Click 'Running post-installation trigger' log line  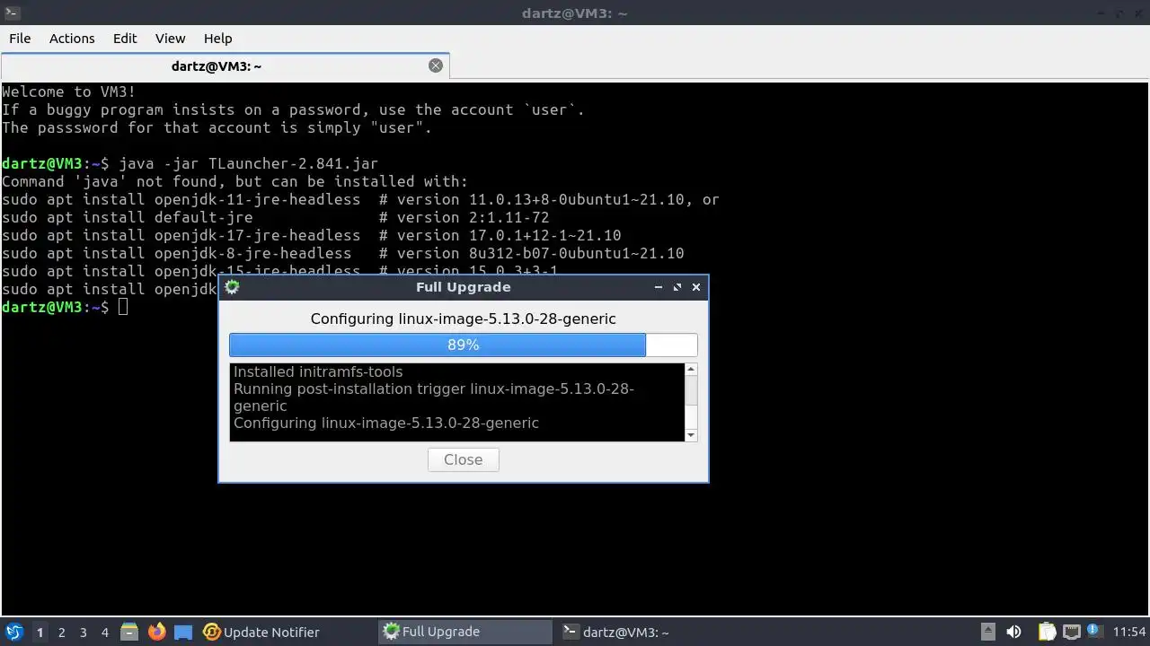click(434, 397)
